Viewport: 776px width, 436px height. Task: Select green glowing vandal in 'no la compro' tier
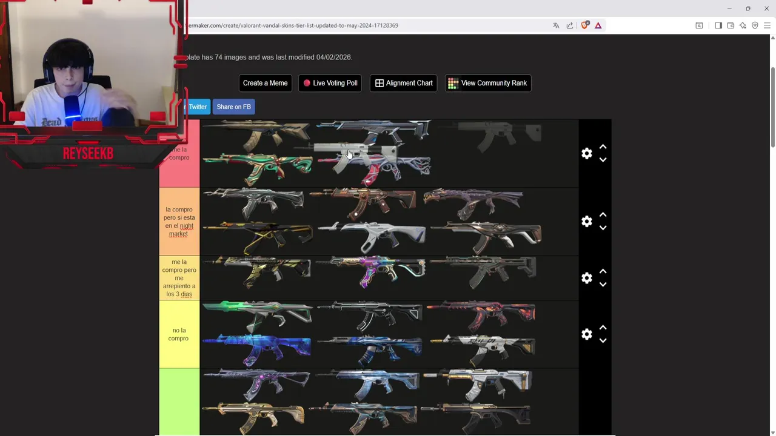(257, 315)
